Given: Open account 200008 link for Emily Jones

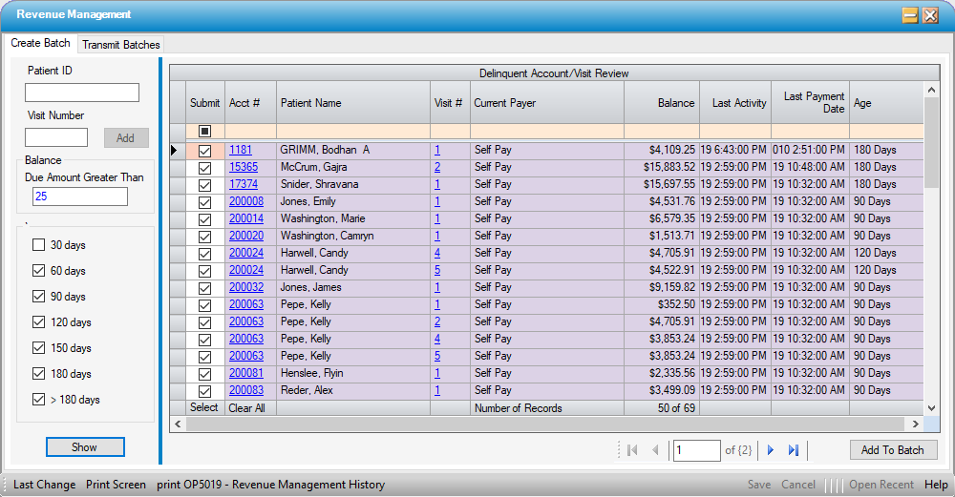Looking at the screenshot, I should [245, 201].
